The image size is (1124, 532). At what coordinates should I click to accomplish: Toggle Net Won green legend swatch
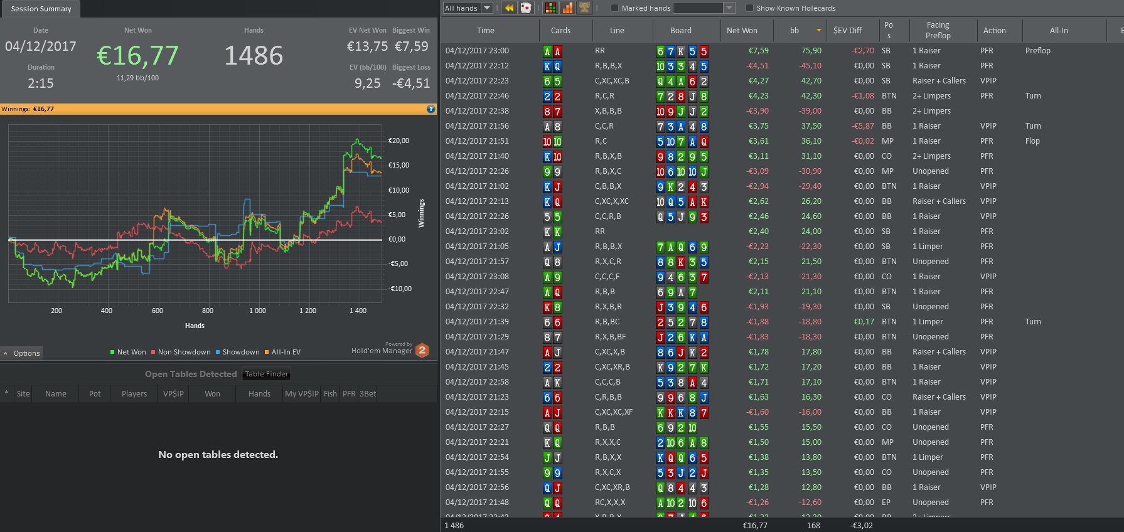click(x=112, y=352)
